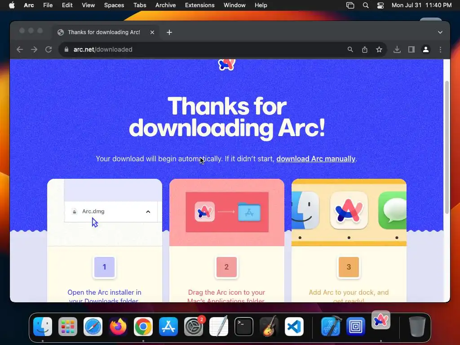
Task: Click the drag-to-Applications illustration card
Action: (x=227, y=212)
